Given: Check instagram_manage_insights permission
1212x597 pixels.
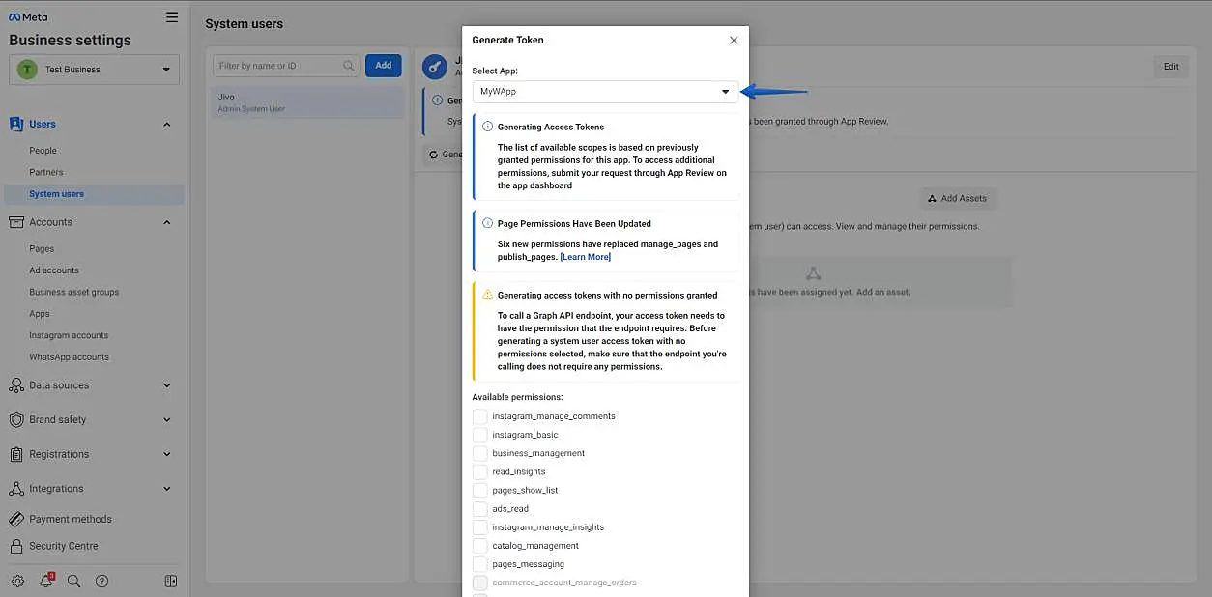Looking at the screenshot, I should pyautogui.click(x=479, y=527).
